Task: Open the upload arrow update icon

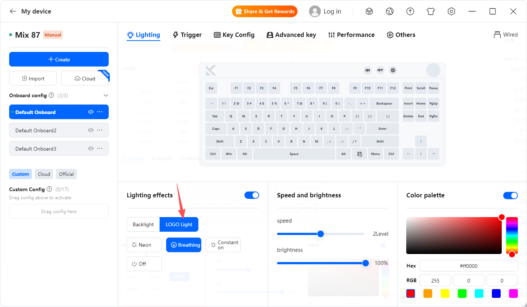Action: click(x=410, y=11)
